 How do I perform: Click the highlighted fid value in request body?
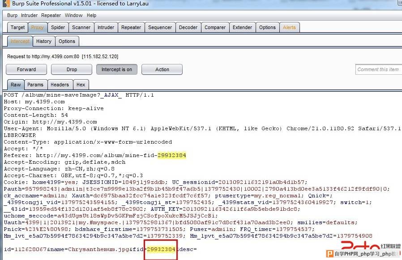(x=161, y=249)
